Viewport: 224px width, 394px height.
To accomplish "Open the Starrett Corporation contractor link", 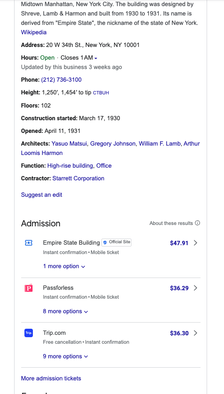I will (78, 178).
